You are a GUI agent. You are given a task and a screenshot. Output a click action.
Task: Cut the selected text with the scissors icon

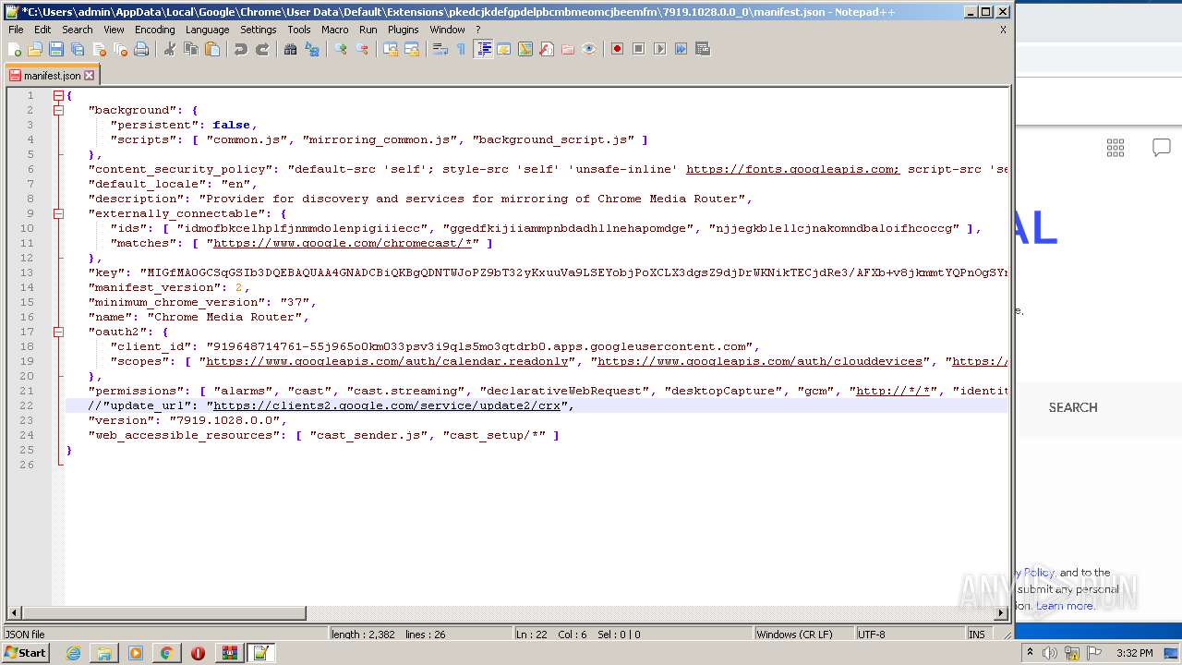pyautogui.click(x=170, y=49)
